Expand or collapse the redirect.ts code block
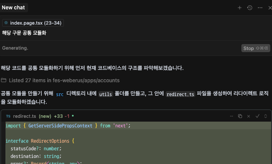 tap(266, 116)
